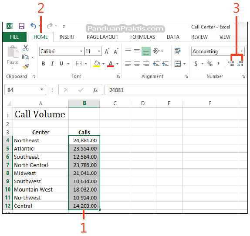This screenshot has height=236, width=250.
Task: Open the font size 11 dropdown
Action: tap(99, 51)
